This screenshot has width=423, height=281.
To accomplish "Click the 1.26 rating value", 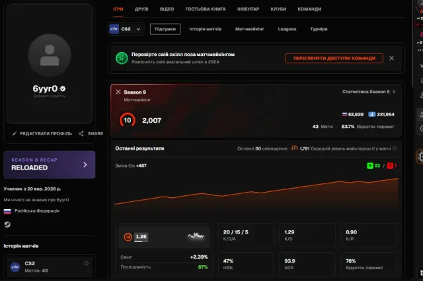I will tap(141, 237).
